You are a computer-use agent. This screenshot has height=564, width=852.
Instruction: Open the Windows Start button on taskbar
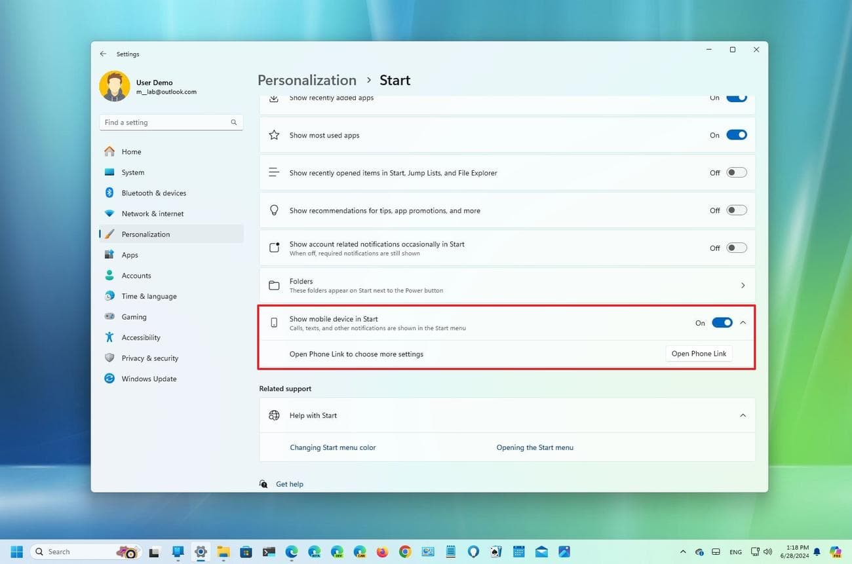17,552
